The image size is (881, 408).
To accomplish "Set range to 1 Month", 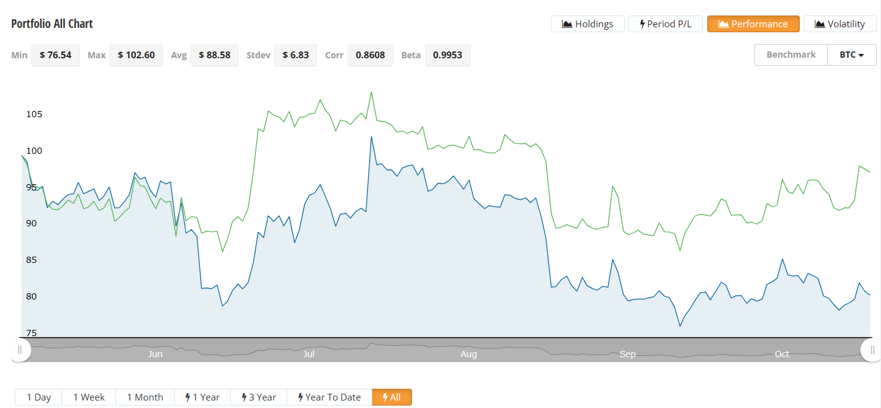I will (145, 397).
